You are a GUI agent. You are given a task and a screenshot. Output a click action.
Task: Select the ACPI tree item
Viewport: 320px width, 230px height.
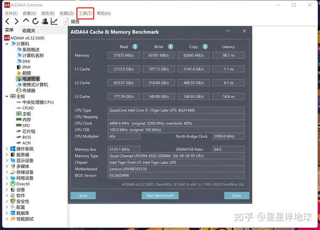pyautogui.click(x=27, y=143)
